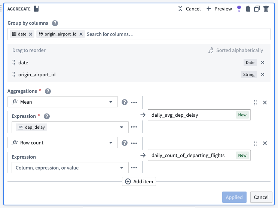
Task: Open more options beside Row count expression
Action: click(134, 168)
